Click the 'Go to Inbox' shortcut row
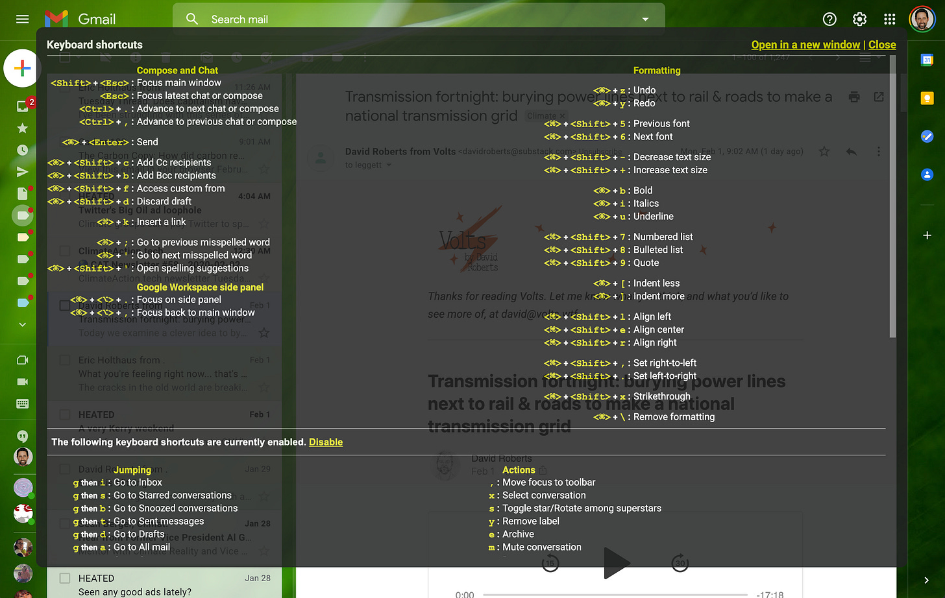Viewport: 945px width, 598px height. point(117,482)
